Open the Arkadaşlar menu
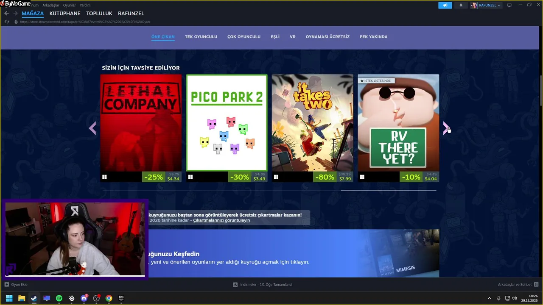 point(51,5)
